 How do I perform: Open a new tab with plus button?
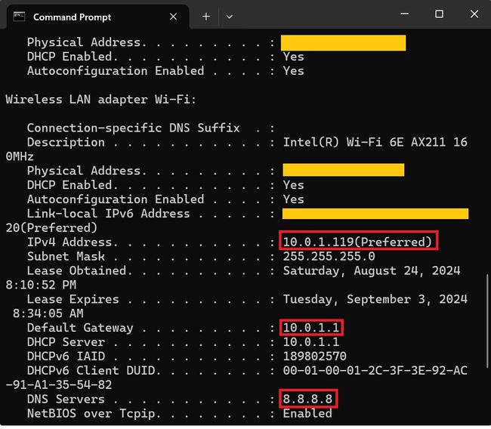click(206, 17)
